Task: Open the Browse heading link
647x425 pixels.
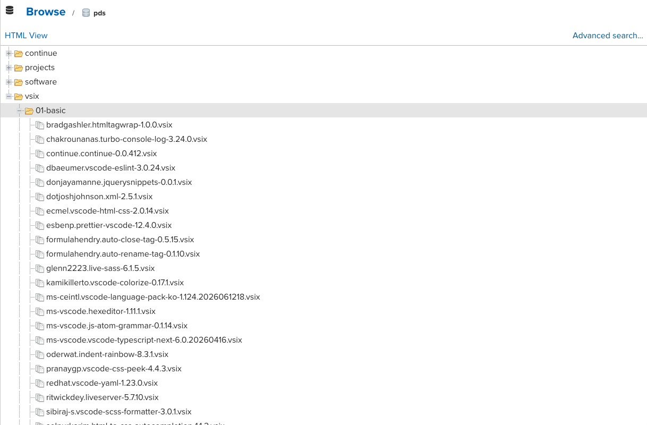Action: 46,12
